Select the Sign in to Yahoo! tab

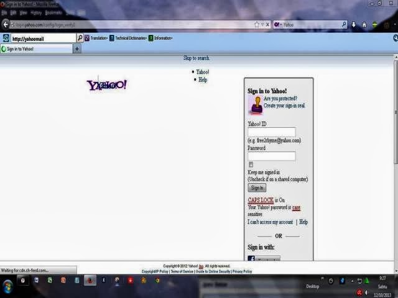click(37, 49)
